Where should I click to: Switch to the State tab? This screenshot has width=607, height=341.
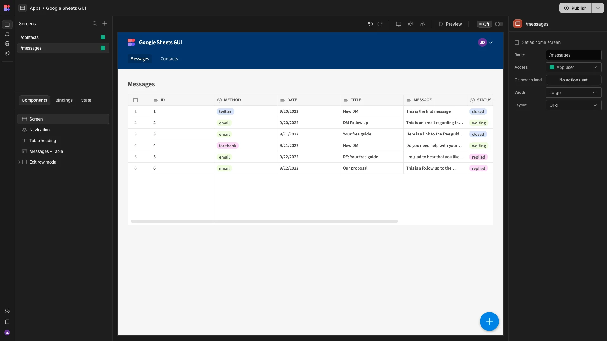(86, 100)
